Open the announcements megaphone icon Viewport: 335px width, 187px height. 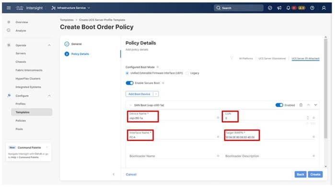click(x=279, y=8)
